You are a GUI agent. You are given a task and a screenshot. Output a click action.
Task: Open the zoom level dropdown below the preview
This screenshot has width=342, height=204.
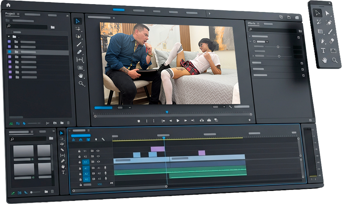[x=124, y=107]
